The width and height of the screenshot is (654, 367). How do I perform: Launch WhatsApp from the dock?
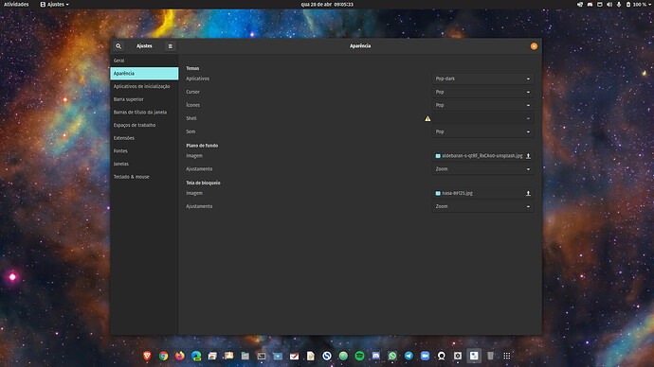pos(392,356)
